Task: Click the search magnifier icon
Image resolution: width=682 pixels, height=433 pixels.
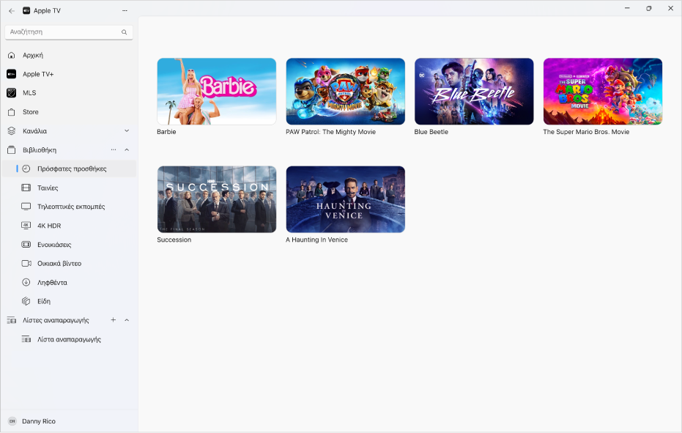Action: pyautogui.click(x=125, y=32)
